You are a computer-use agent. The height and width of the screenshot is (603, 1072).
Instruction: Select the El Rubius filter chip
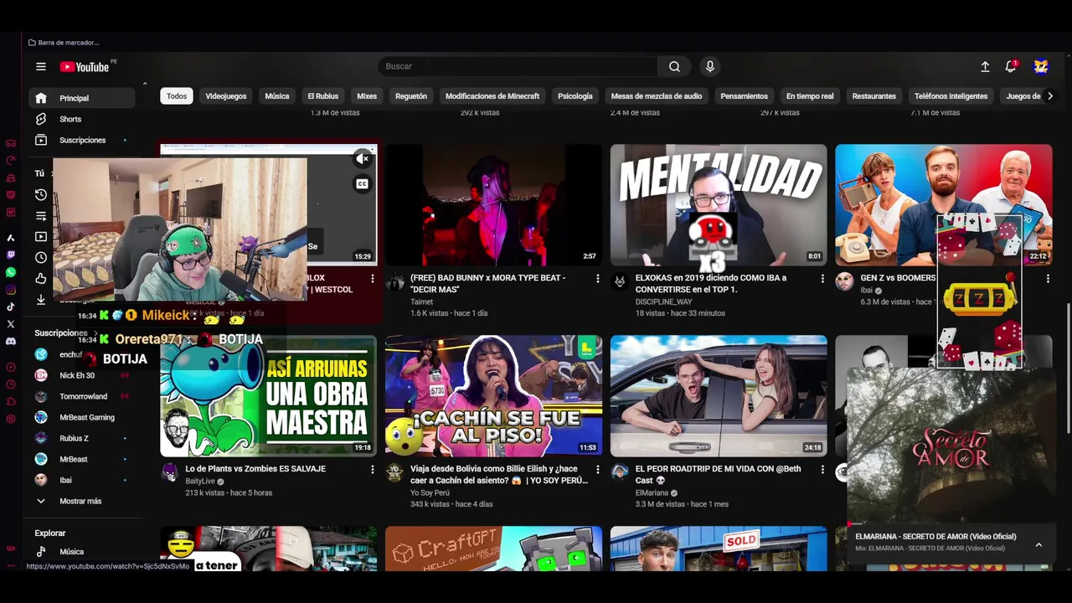pos(323,96)
